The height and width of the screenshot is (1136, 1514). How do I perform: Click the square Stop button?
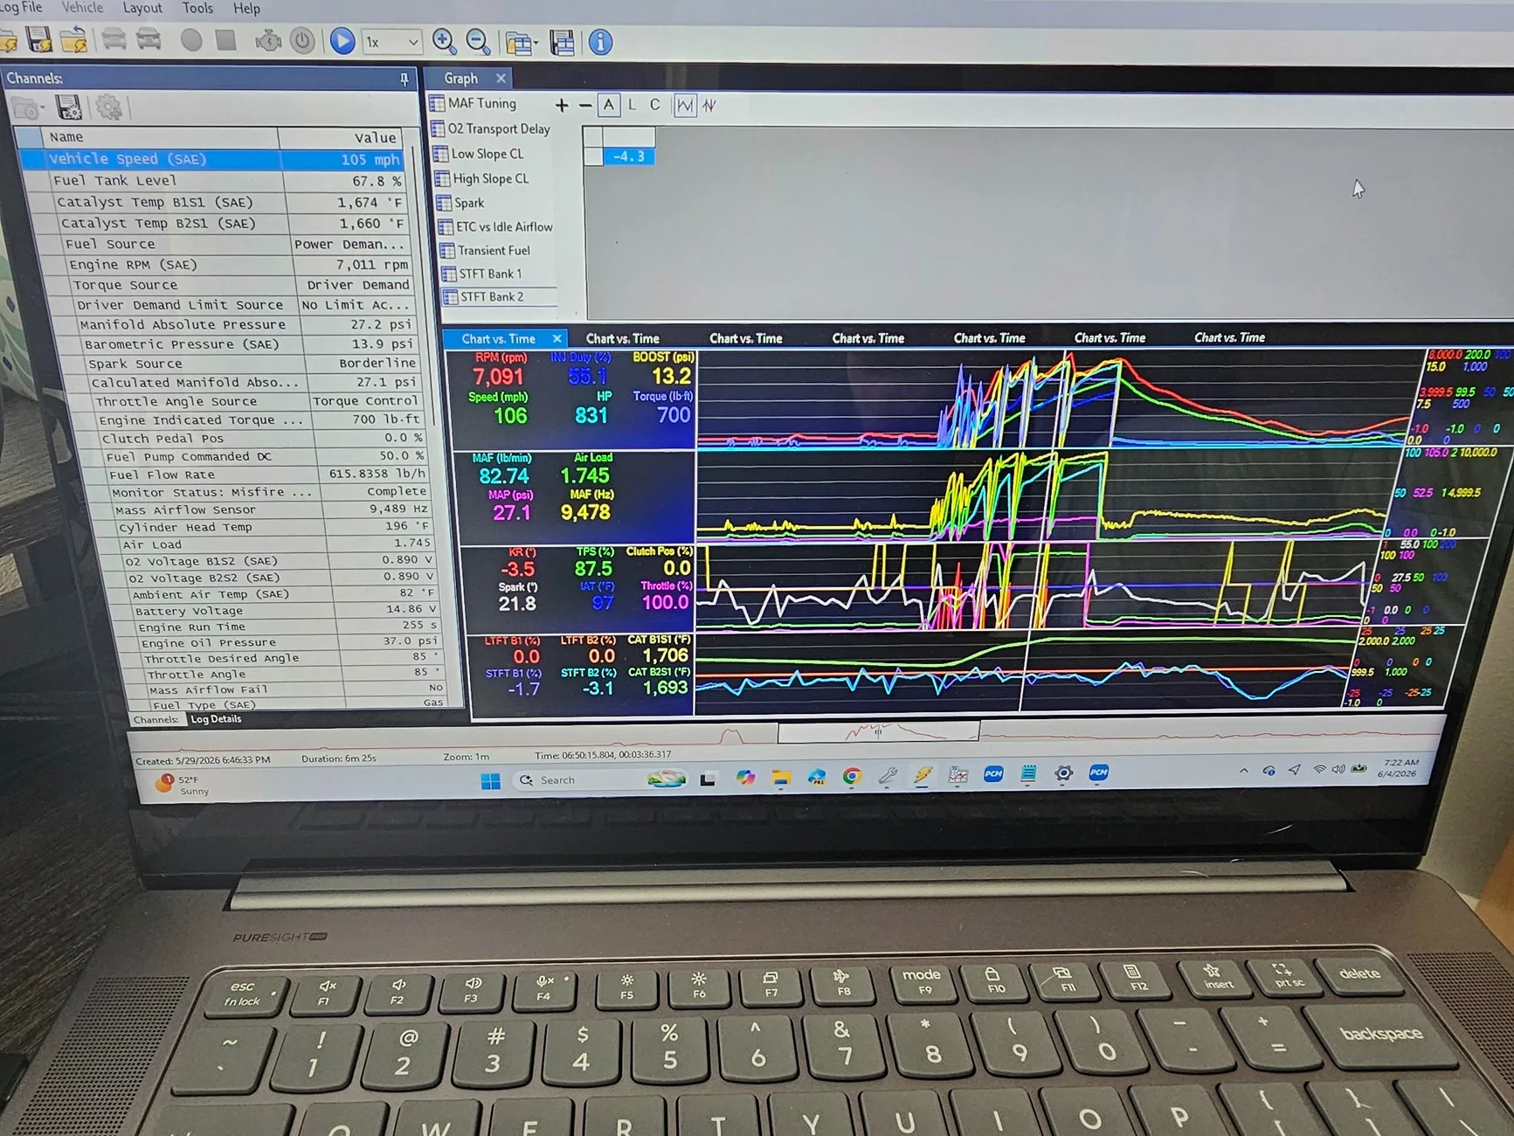click(x=226, y=40)
